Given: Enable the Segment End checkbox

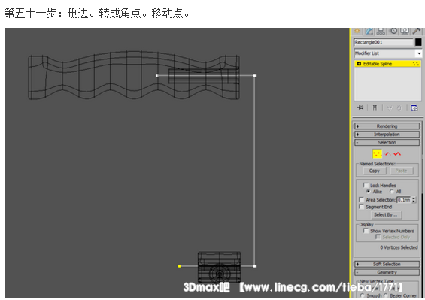Looking at the screenshot, I should pos(361,207).
